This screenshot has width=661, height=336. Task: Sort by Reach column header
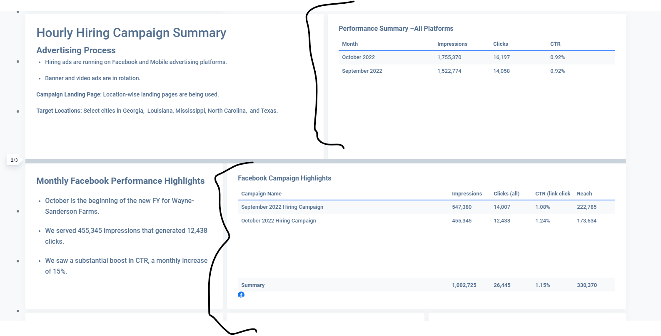coord(584,194)
